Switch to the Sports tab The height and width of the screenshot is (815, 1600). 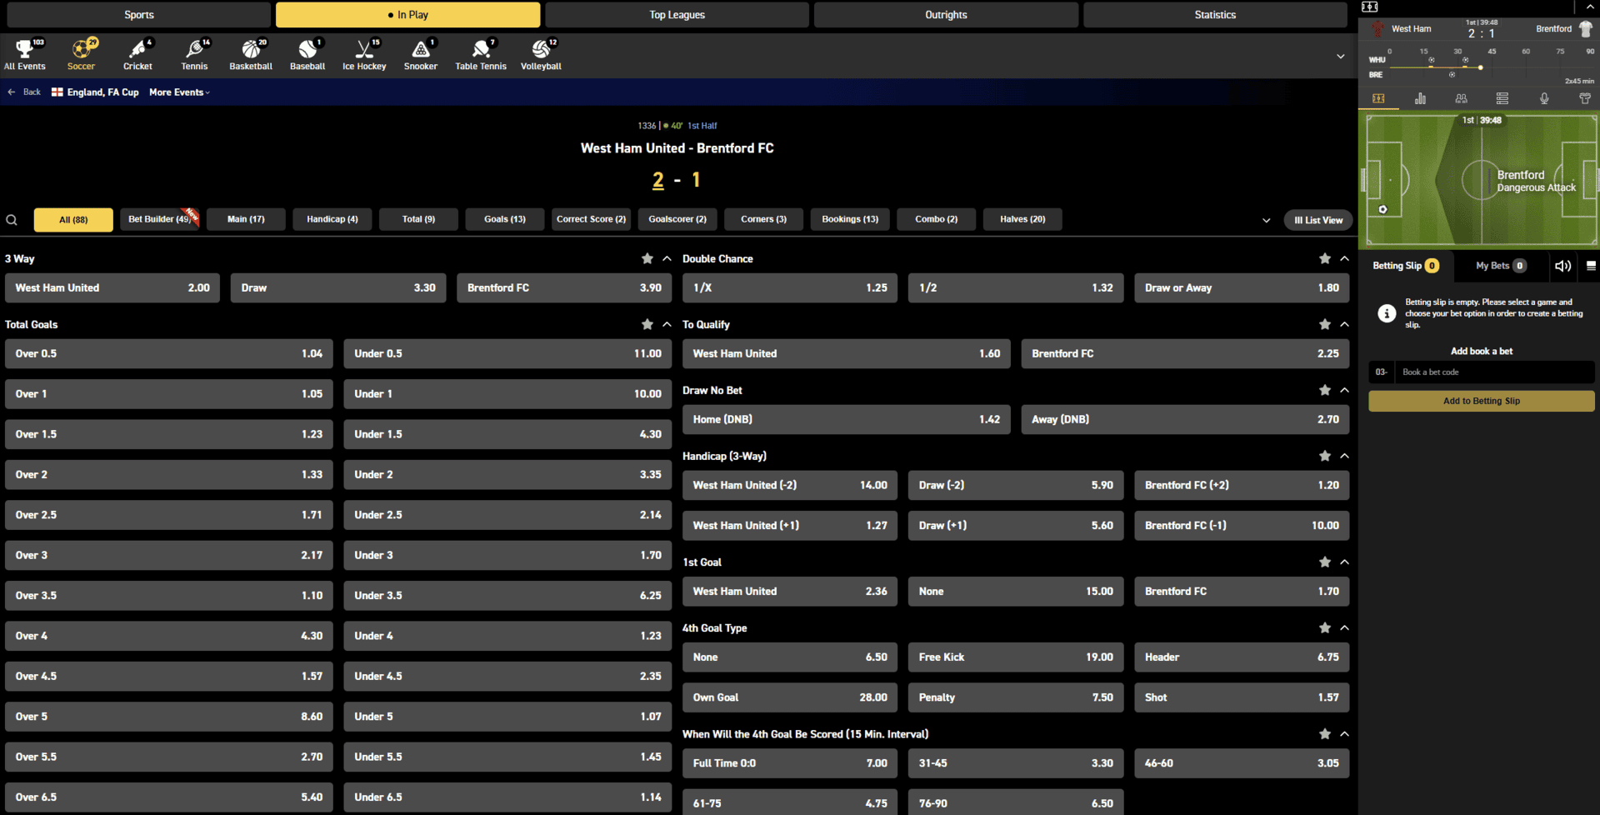pyautogui.click(x=139, y=15)
